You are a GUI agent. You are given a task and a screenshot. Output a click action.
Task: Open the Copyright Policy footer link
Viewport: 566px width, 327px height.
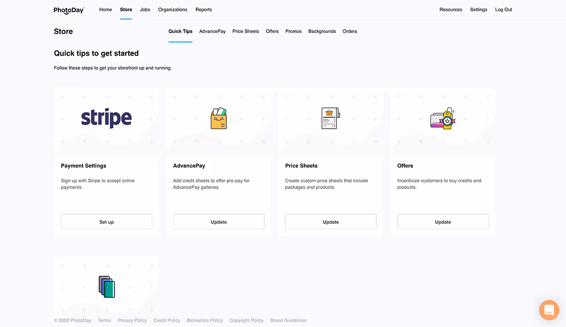point(246,320)
